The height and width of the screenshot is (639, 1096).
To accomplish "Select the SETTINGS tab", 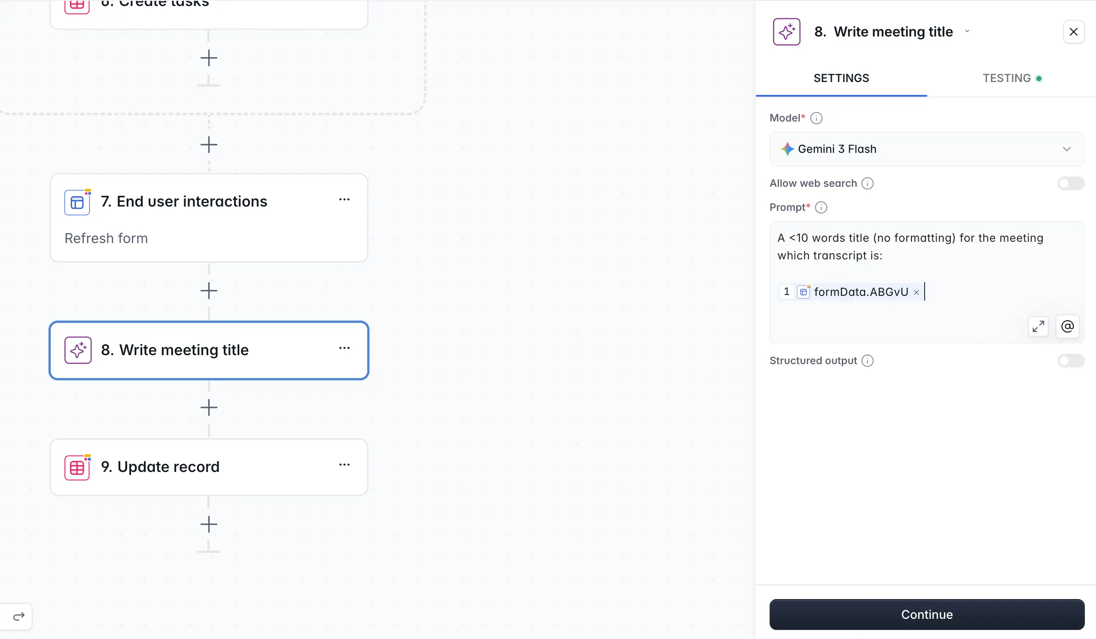I will [841, 78].
